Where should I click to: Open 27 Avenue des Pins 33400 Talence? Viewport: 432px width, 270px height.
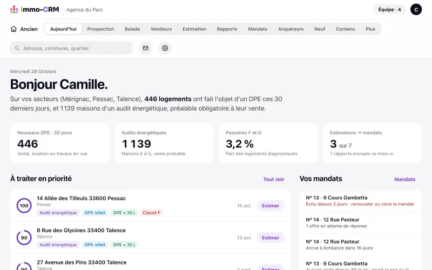82,262
